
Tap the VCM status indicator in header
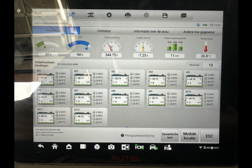(205, 25)
